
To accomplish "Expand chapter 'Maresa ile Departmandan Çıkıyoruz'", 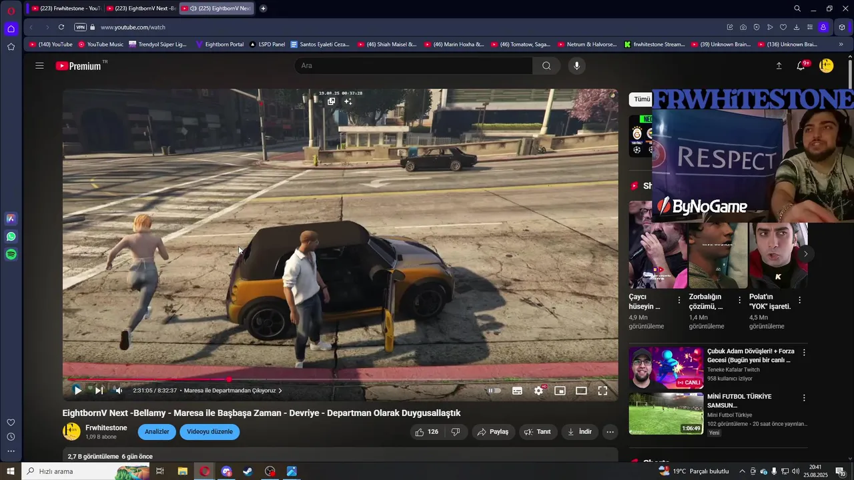I will tap(233, 391).
